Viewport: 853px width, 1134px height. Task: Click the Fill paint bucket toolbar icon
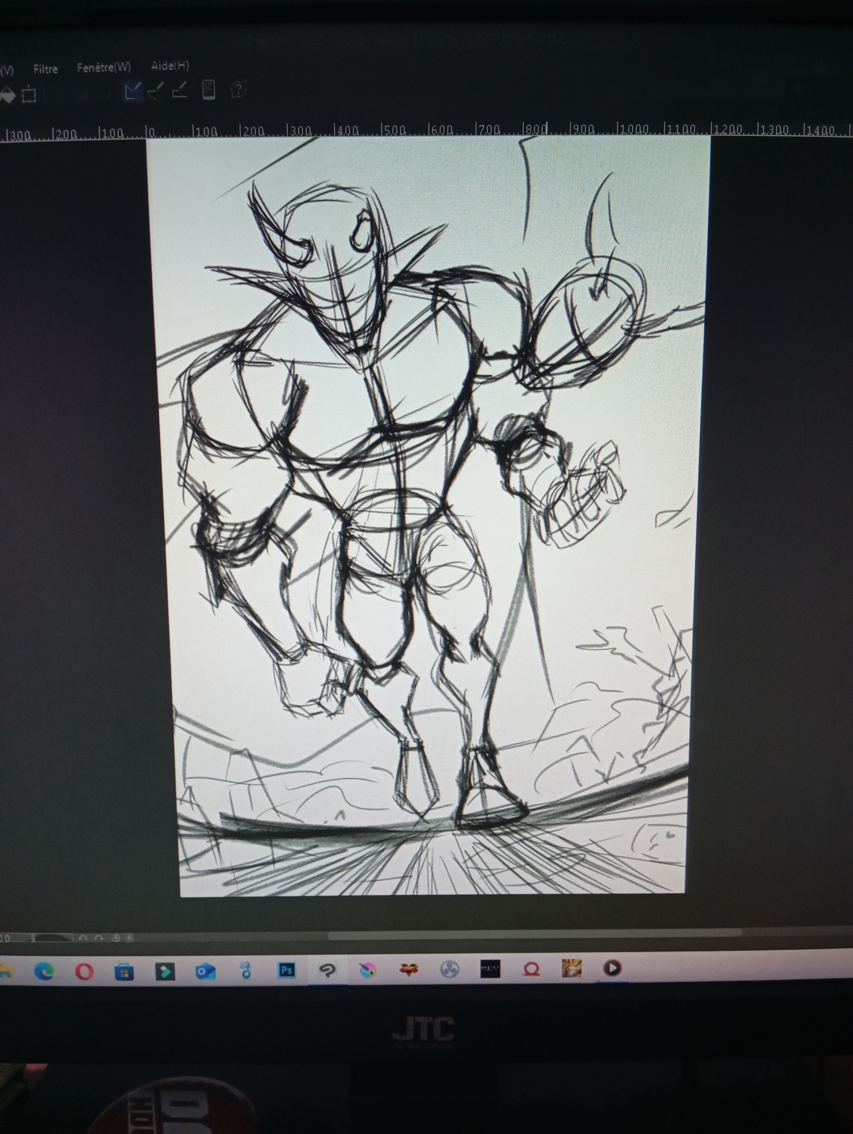point(7,95)
